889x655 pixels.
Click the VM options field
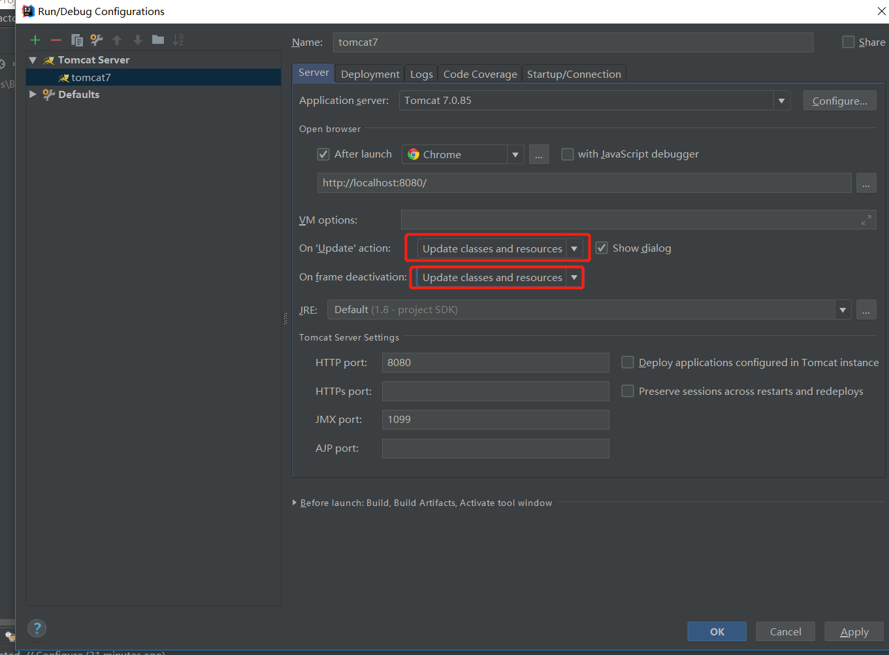(638, 220)
